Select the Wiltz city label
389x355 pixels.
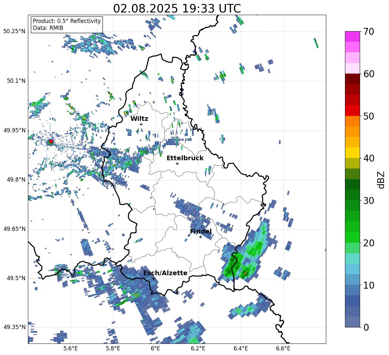pos(139,119)
